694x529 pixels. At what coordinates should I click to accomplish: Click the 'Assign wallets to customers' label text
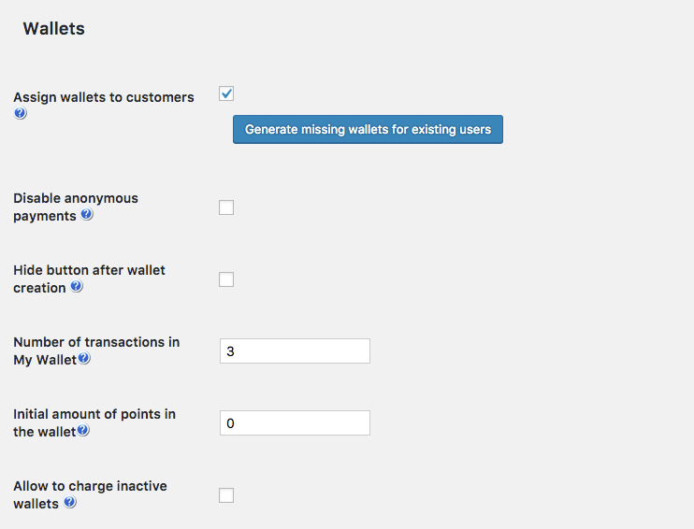pyautogui.click(x=104, y=97)
